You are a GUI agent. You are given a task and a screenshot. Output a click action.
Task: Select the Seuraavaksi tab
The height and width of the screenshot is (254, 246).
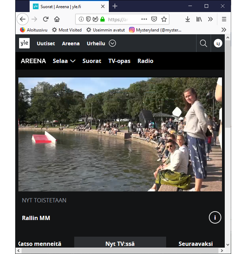click(195, 244)
